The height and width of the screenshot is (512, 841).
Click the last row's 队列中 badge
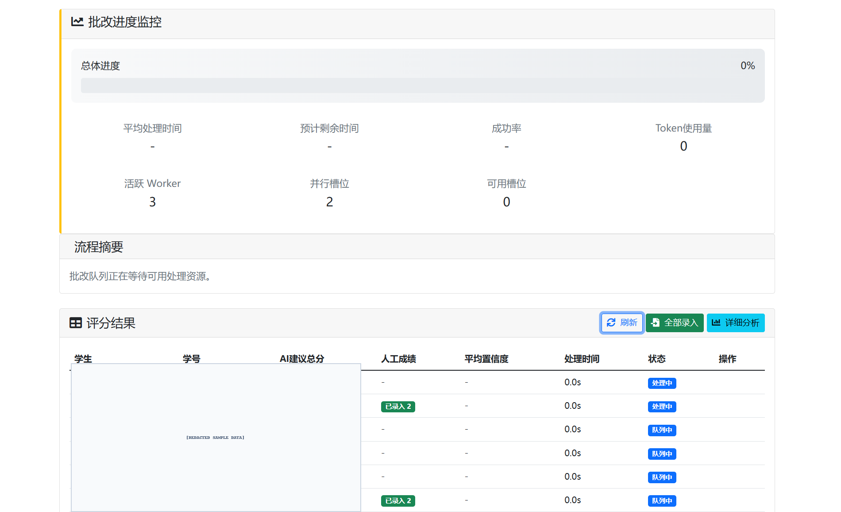662,501
